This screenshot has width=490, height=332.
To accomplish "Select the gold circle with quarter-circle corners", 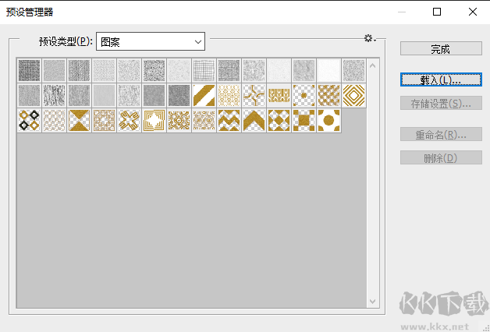I will pos(329,121).
